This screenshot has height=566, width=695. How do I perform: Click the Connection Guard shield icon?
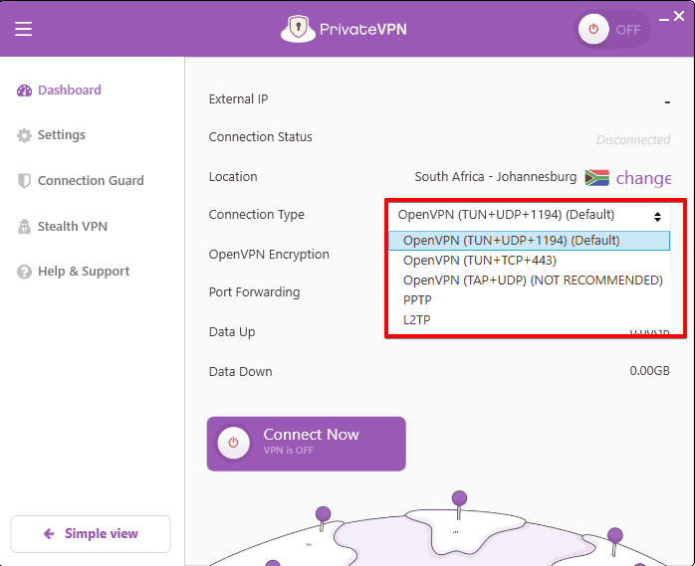tap(25, 181)
